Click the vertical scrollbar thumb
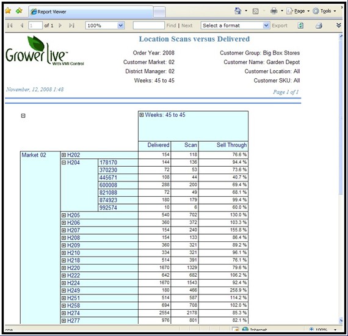The width and height of the screenshot is (348, 336). coord(341,118)
